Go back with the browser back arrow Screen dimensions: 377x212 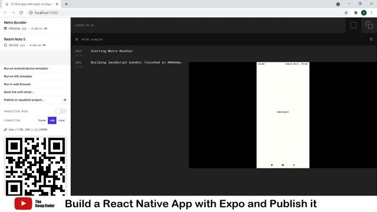[x=5, y=13]
